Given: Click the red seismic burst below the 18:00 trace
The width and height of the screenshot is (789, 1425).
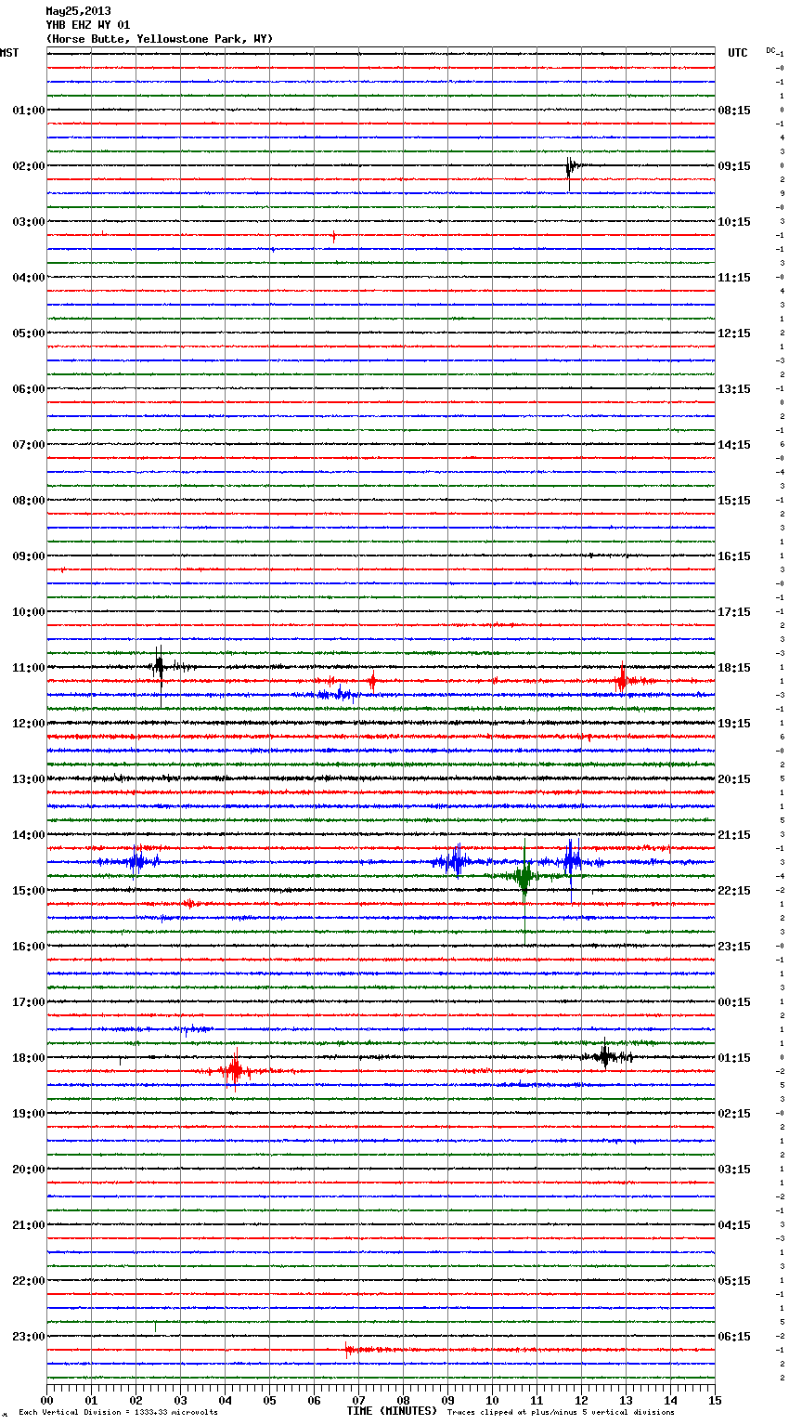Looking at the screenshot, I should [x=234, y=1070].
